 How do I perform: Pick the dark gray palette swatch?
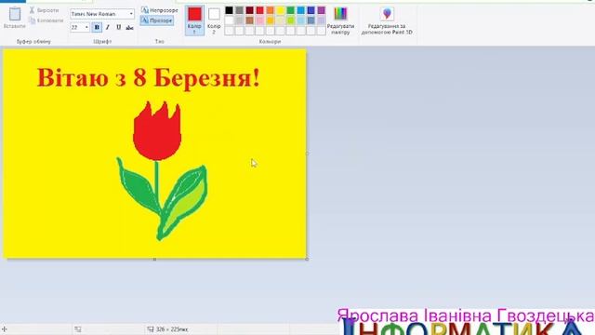[240, 10]
